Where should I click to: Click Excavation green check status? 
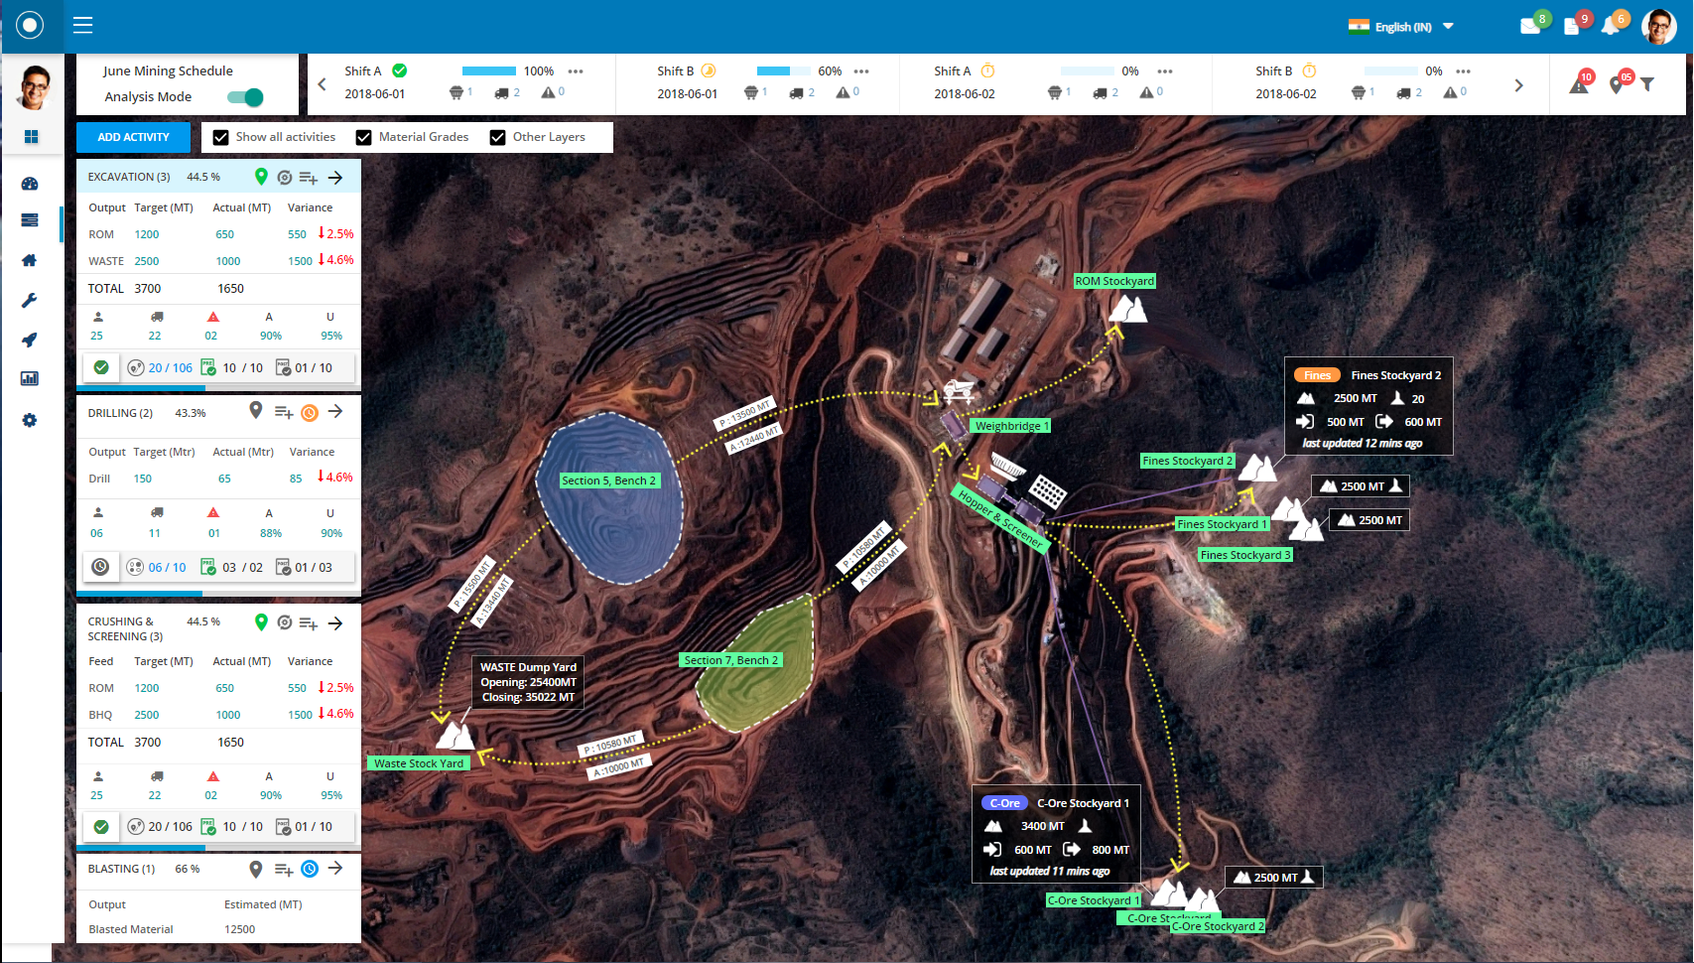coord(101,367)
